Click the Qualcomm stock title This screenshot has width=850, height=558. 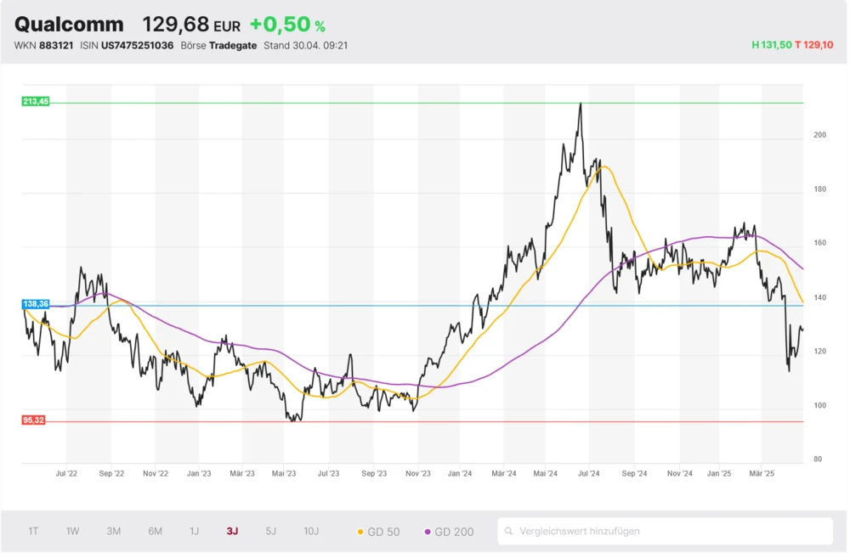[x=69, y=25]
